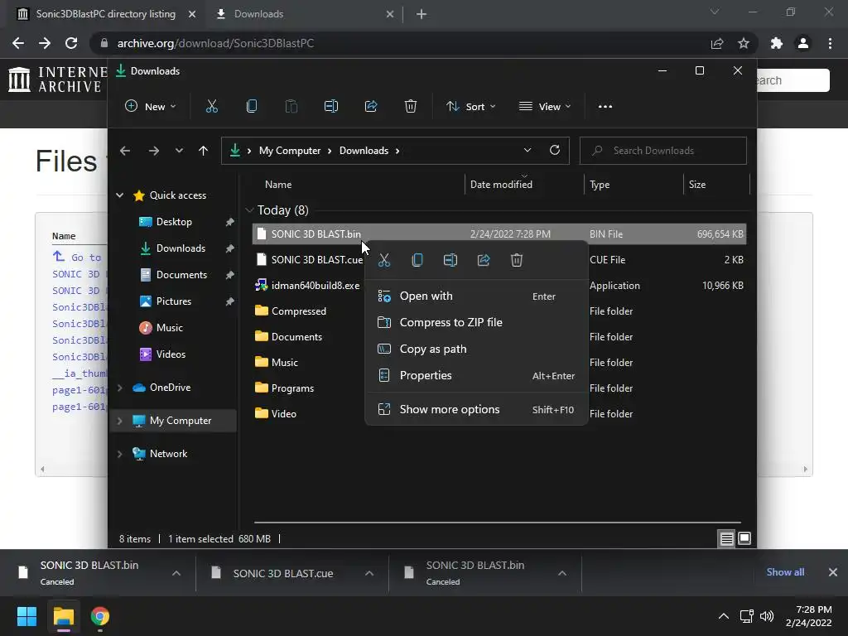Image resolution: width=848 pixels, height=636 pixels.
Task: Switch to details view using status bar icon
Action: tap(726, 538)
